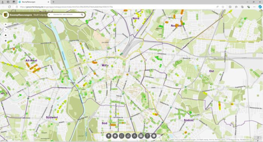Open browser essentials icon
The height and width of the screenshot is (142, 263).
(x=248, y=7)
